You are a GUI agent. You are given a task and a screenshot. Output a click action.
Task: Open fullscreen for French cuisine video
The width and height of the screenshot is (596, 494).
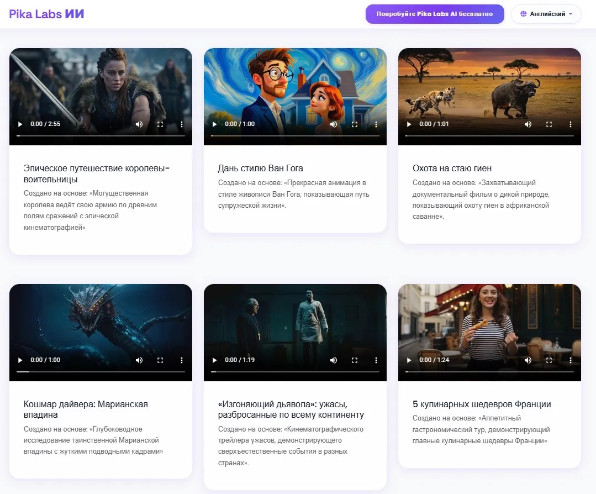549,360
